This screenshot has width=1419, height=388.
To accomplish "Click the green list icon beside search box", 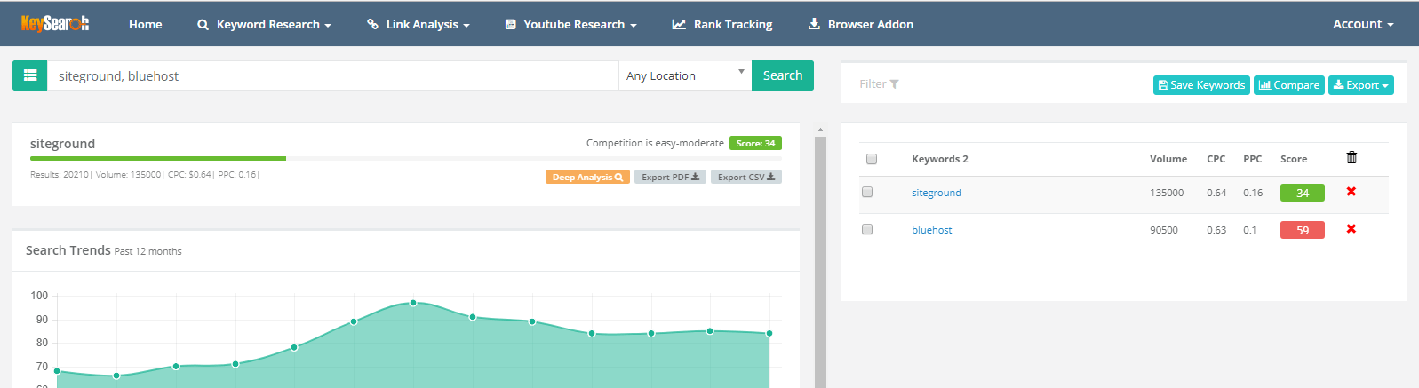I will tap(30, 75).
